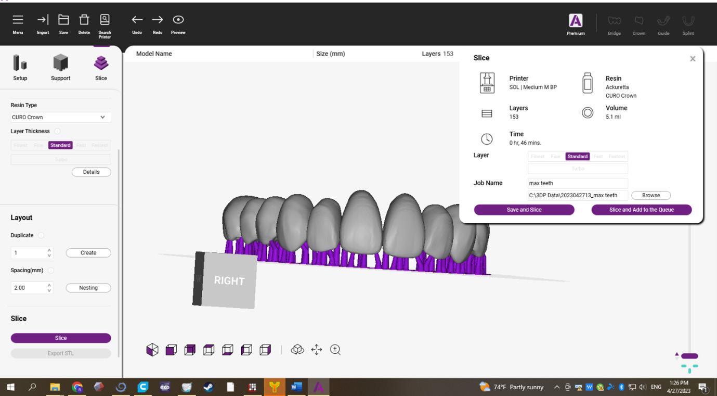This screenshot has width=717, height=396.
Task: Click Save and Slice
Action: (524, 210)
